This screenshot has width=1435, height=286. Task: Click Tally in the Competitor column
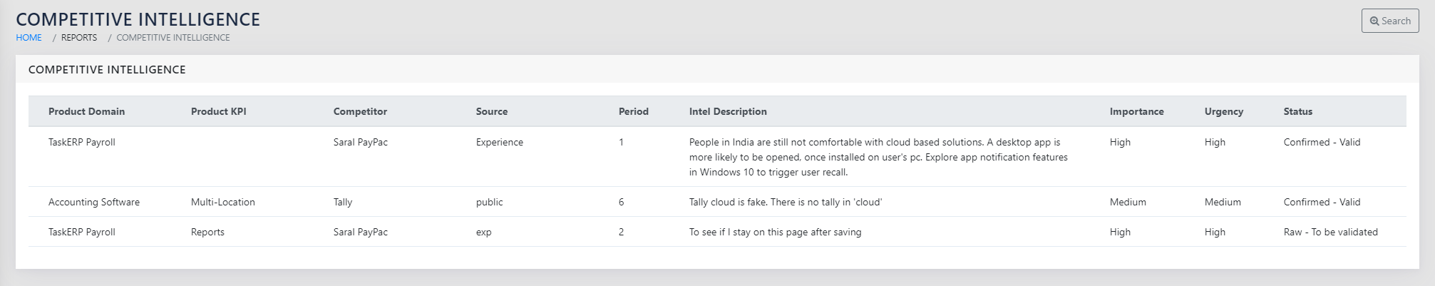click(343, 203)
